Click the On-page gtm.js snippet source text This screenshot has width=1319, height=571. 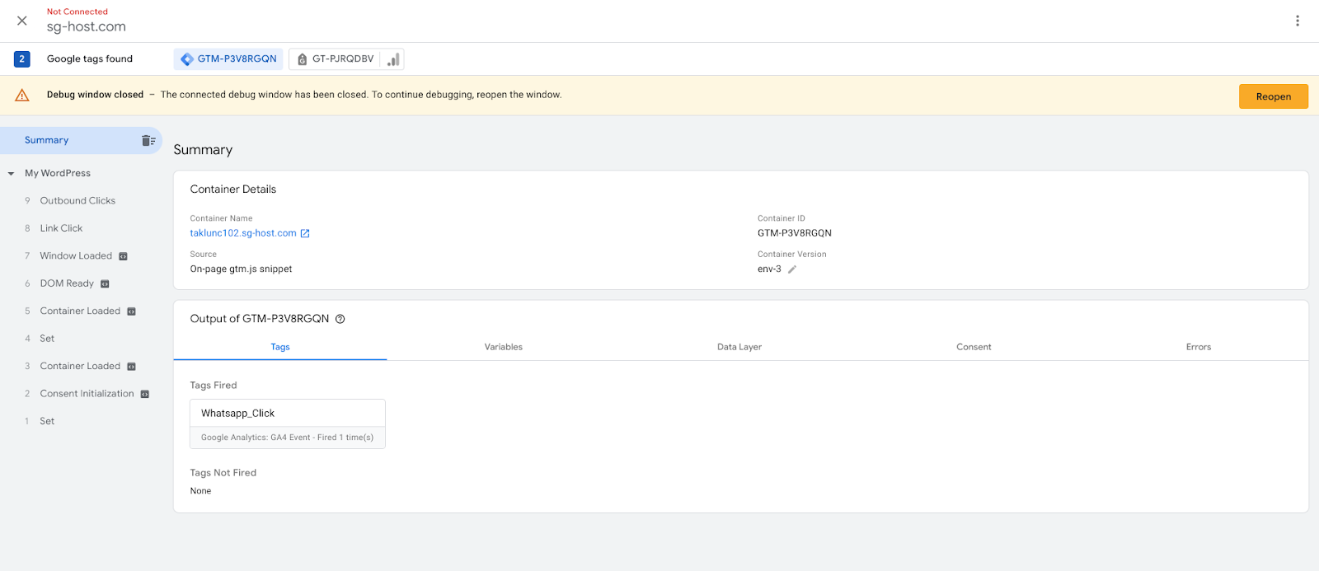coord(241,269)
